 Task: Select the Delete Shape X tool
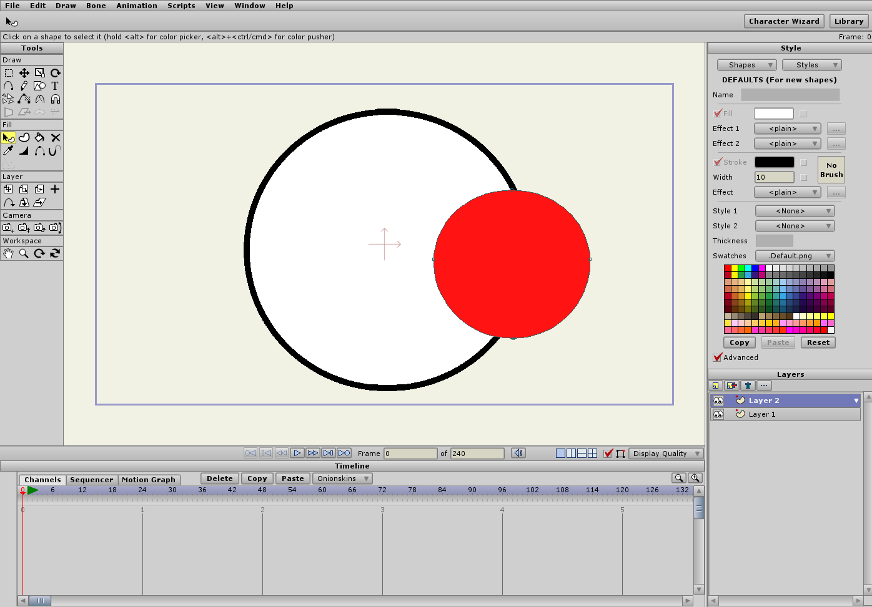(56, 137)
